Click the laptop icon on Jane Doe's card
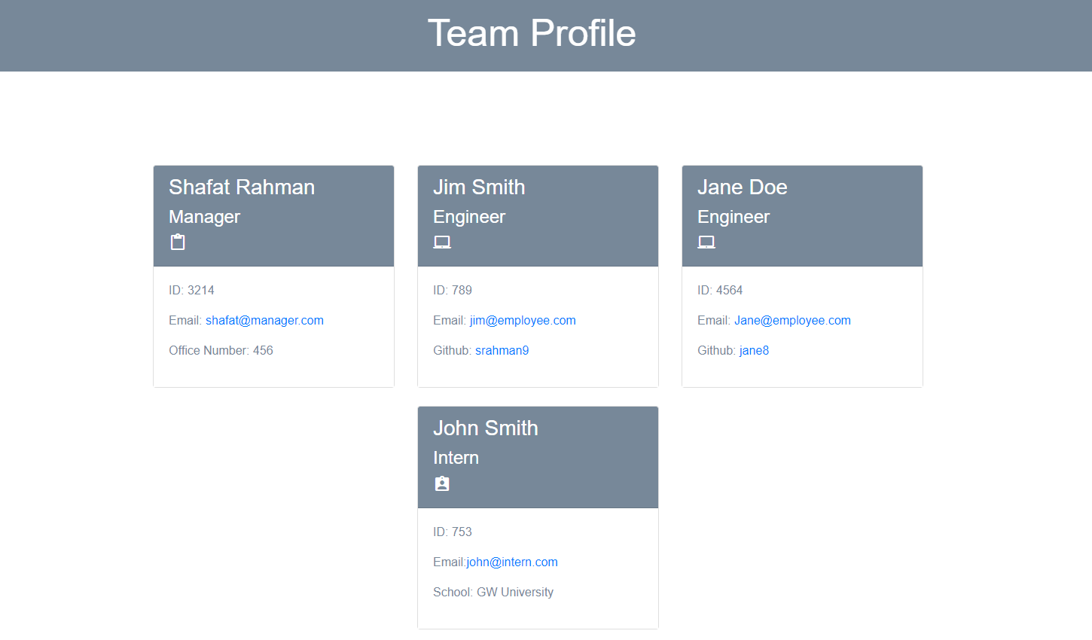Image resolution: width=1092 pixels, height=640 pixels. pos(706,242)
